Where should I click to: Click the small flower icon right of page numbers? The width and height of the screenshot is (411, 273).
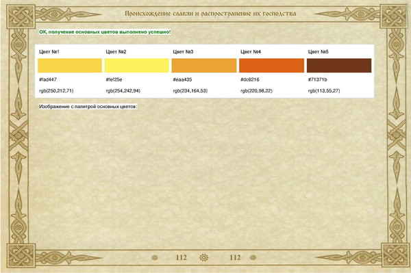click(x=253, y=257)
